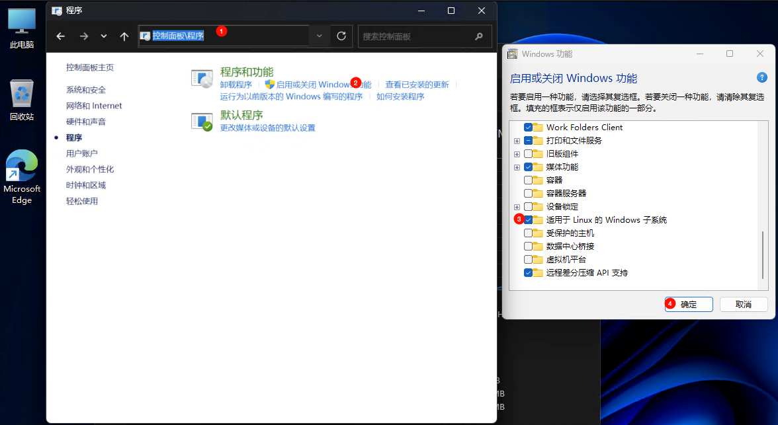Click the Work Folders Client folder icon
This screenshot has height=425, width=778.
[538, 128]
